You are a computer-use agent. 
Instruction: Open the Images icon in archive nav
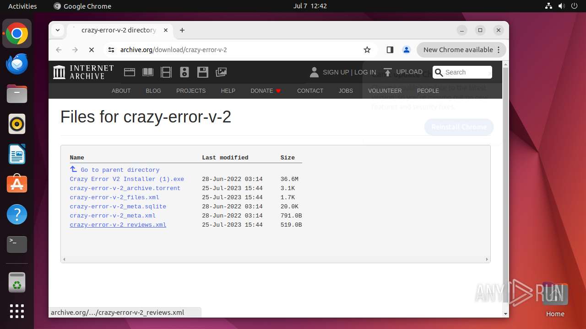tap(221, 72)
